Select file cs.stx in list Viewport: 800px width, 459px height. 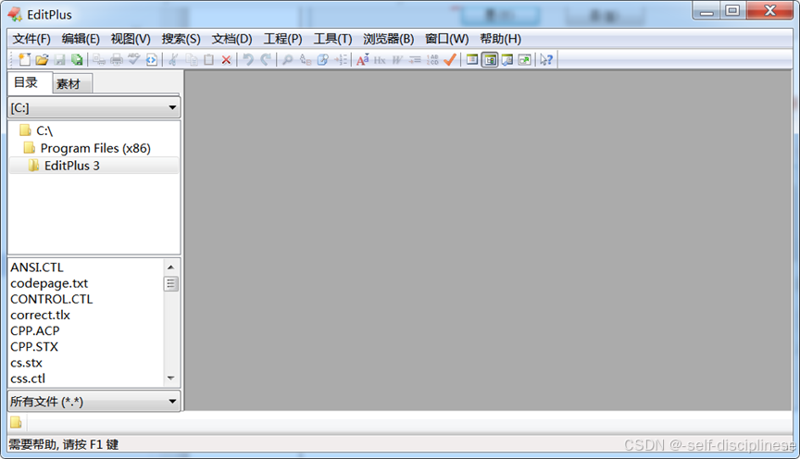tap(26, 363)
